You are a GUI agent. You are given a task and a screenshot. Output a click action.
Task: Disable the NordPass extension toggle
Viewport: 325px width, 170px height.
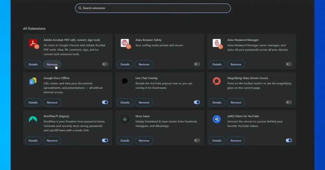tap(105, 141)
